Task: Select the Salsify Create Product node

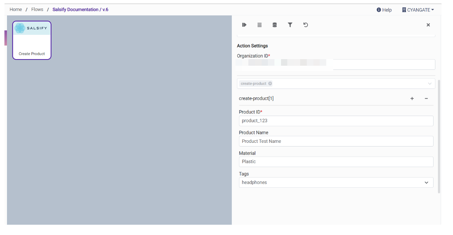Action: pyautogui.click(x=32, y=40)
